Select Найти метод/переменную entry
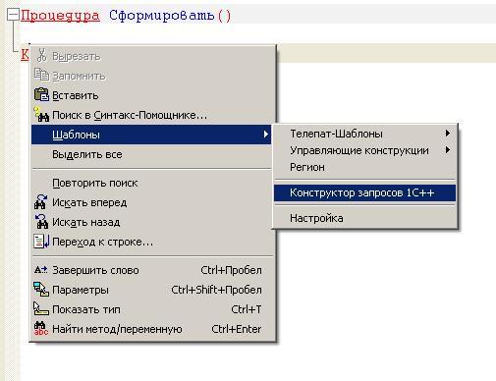Viewport: 496px width, 381px height. [x=151, y=329]
